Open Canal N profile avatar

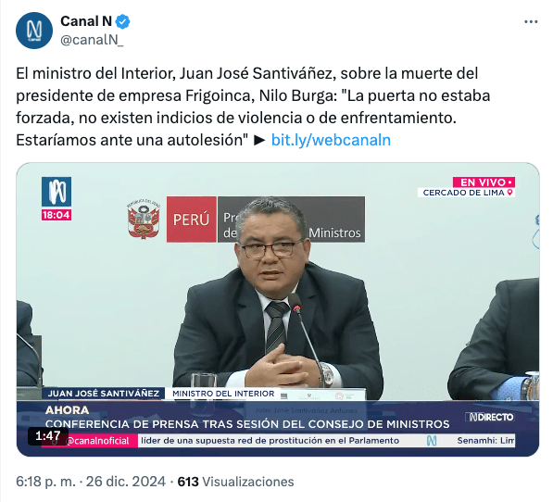click(x=34, y=31)
